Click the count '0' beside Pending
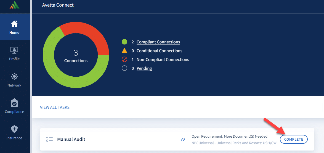This screenshot has width=324, height=153. point(133,68)
